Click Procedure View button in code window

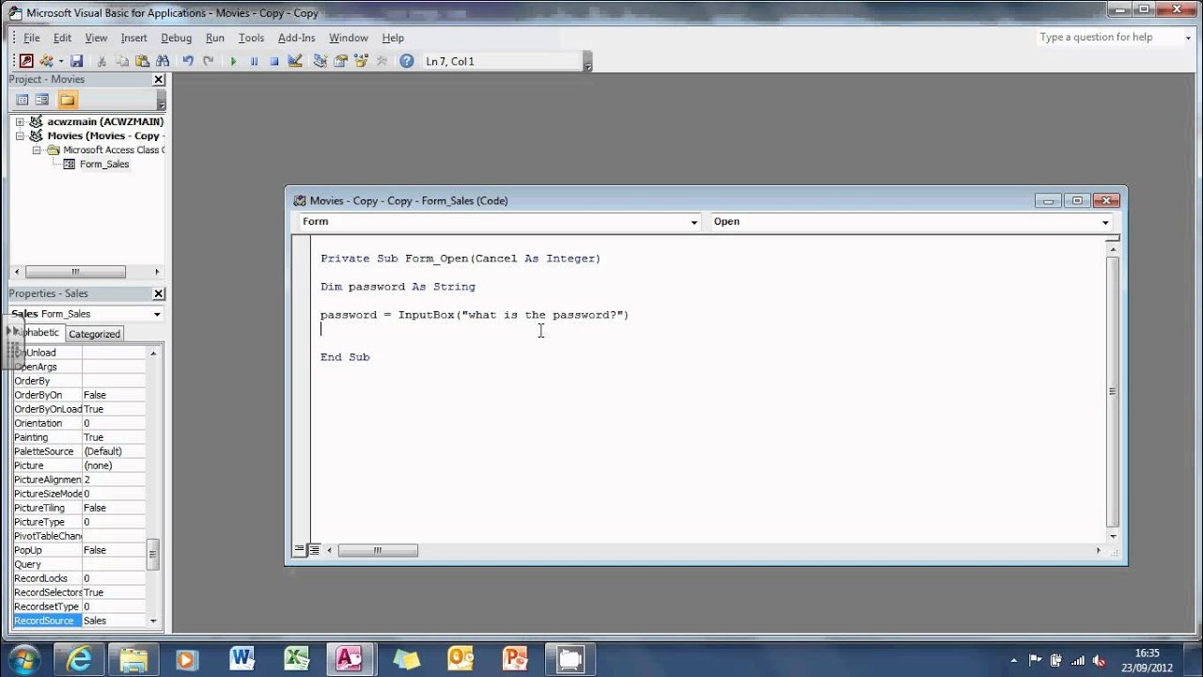(300, 550)
